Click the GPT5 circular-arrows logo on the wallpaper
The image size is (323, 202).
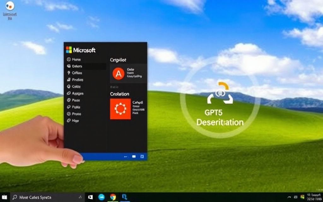(x=220, y=93)
